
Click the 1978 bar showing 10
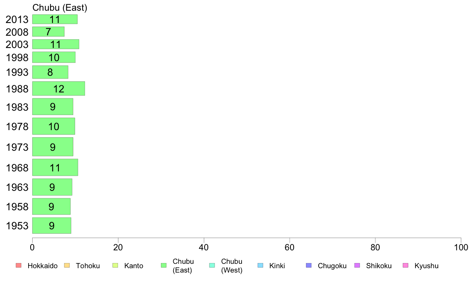(x=54, y=126)
